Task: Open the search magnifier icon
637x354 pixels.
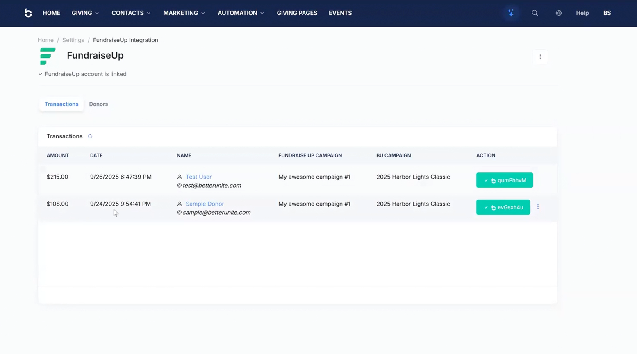Action: 535,13
